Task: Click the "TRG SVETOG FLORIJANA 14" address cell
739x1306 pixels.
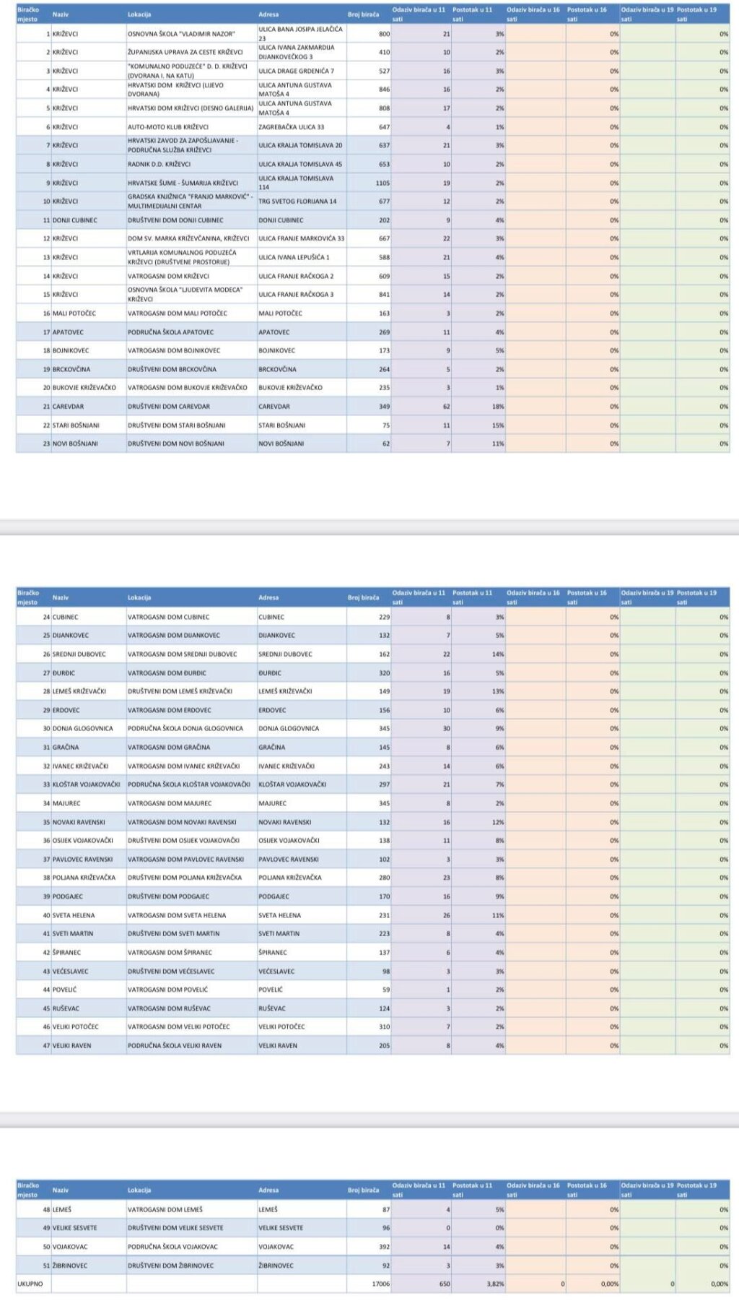Action: [x=297, y=202]
